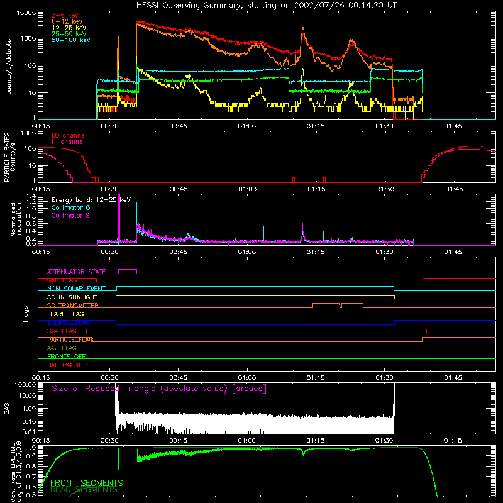The height and width of the screenshot is (503, 503).
Task: Click the ECLIPSE_FLAG label
Action: point(69,323)
